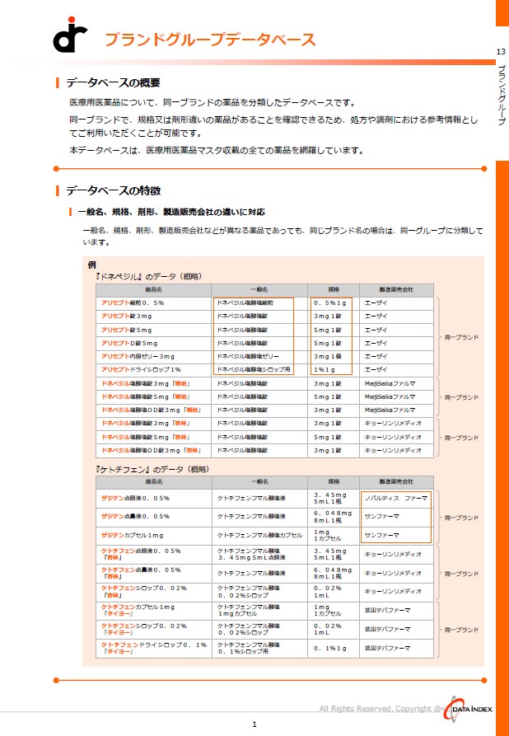Viewport: 509px width, 736px height.
Task: Select the データベースの特徴 section heading
Action: coord(113,190)
